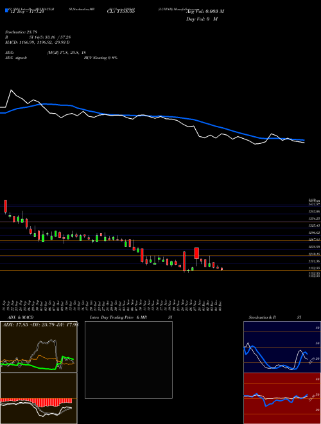Click the large red candle near 27 Nov
Screen dimensions: 321x424
[x=196, y=253]
